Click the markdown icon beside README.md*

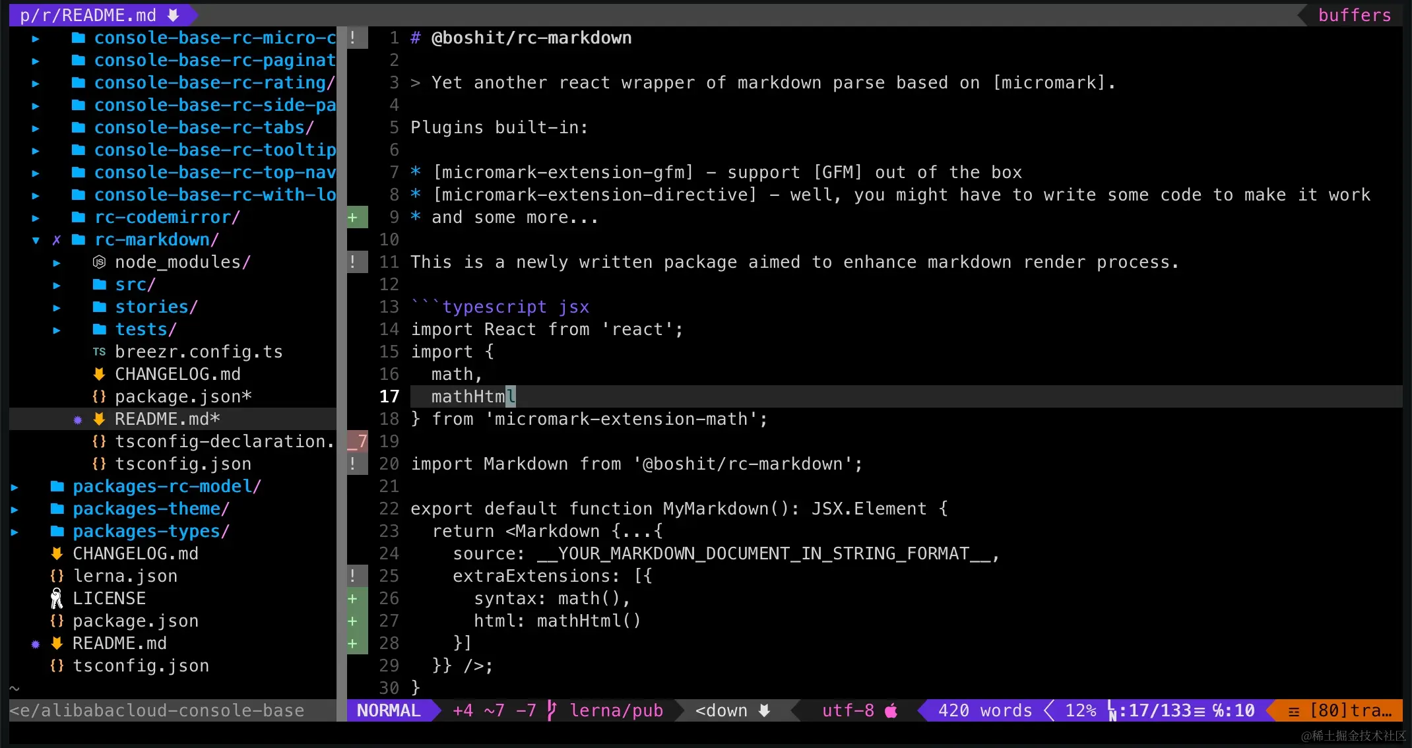click(x=99, y=418)
